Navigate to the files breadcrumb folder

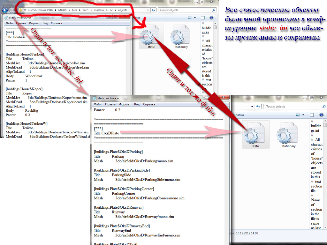pyautogui.click(x=74, y=10)
